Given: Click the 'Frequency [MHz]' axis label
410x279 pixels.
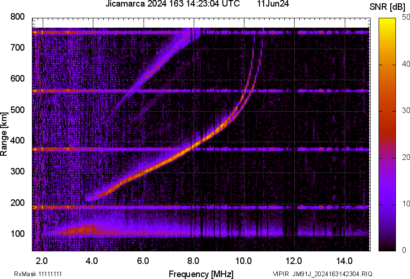Looking at the screenshot, I should pos(201,274).
